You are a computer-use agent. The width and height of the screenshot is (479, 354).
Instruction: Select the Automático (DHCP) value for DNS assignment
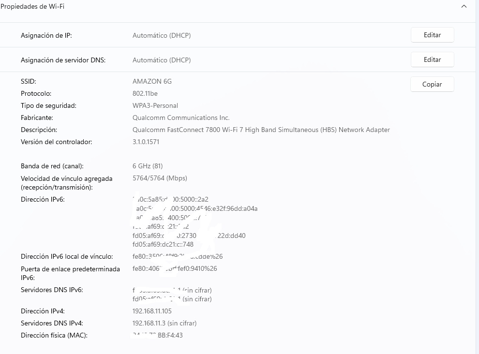[x=162, y=60]
